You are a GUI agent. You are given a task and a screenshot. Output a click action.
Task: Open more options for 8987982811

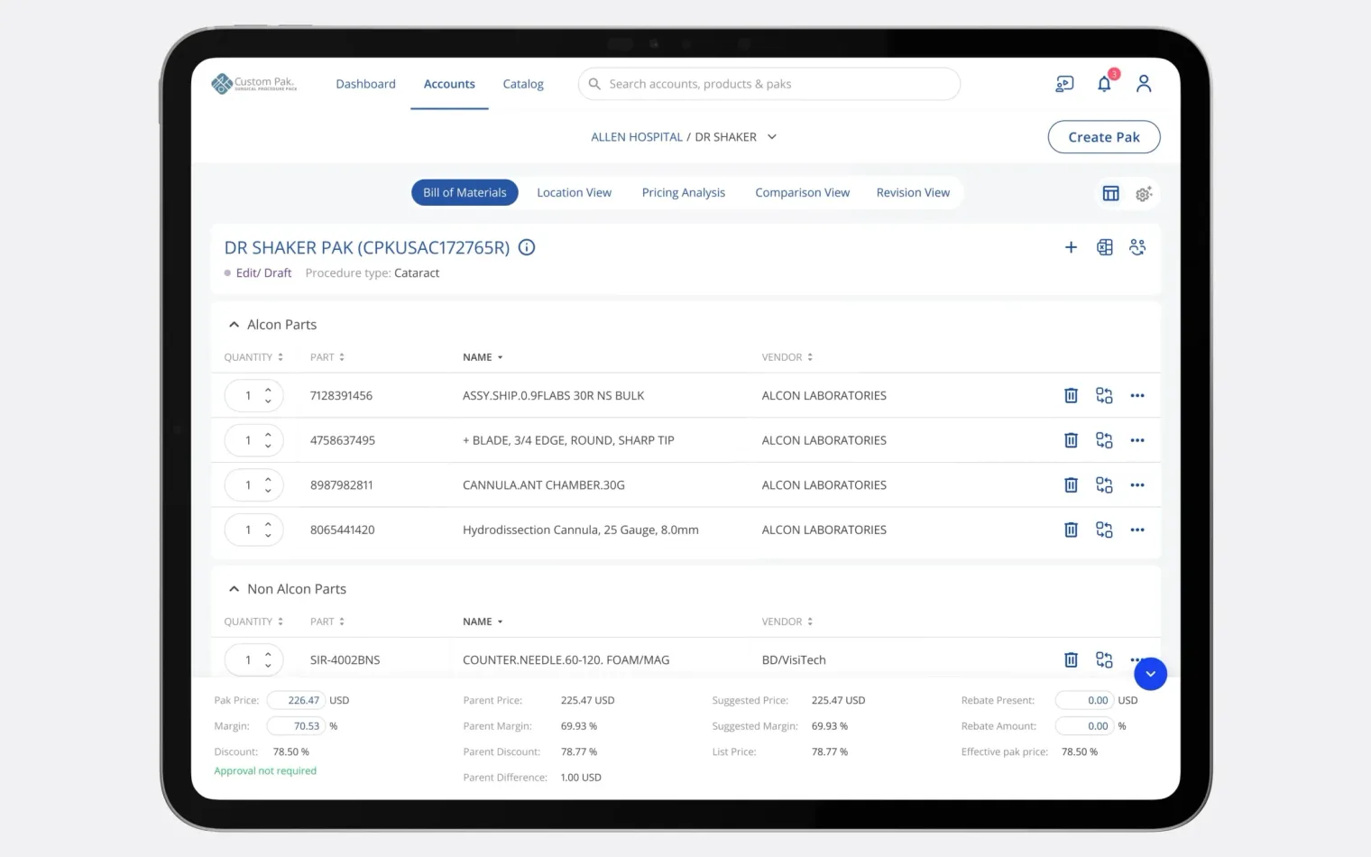coord(1137,485)
